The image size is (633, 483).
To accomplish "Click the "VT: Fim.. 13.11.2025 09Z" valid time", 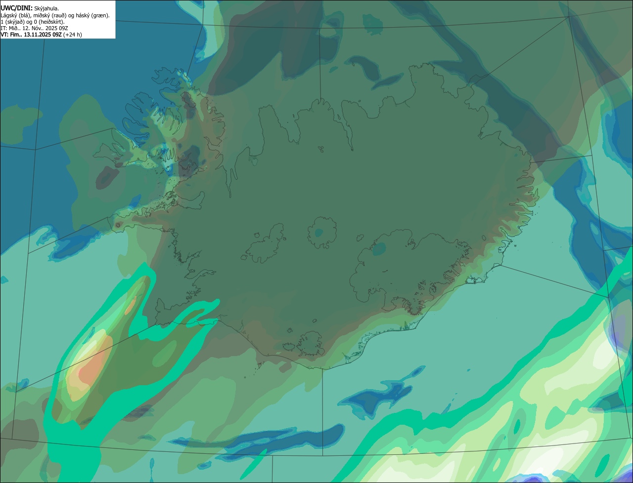I will point(31,35).
